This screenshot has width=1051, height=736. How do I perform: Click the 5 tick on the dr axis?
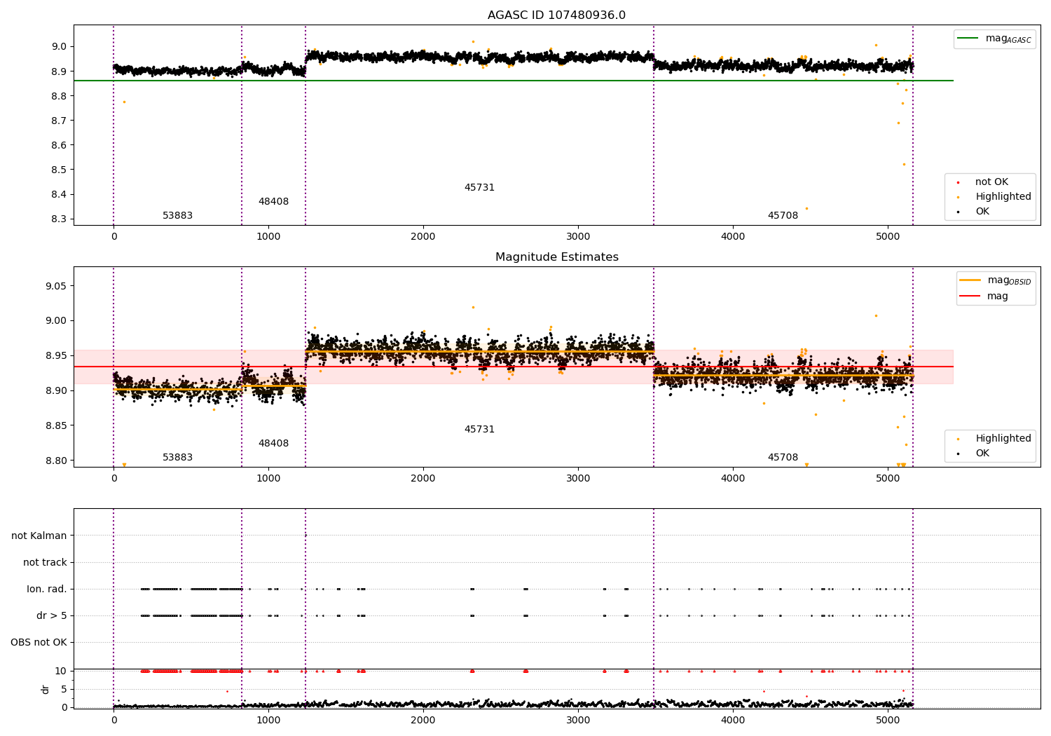[x=64, y=690]
